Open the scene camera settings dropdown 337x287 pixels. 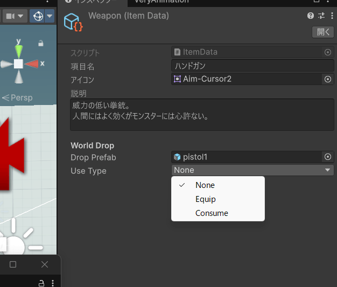15,16
